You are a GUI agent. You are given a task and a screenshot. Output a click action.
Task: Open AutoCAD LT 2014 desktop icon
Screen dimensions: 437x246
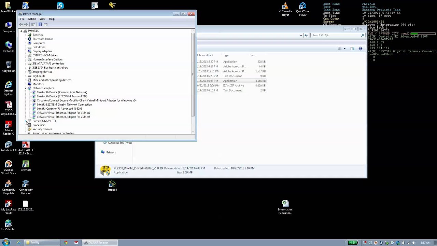tap(26, 147)
